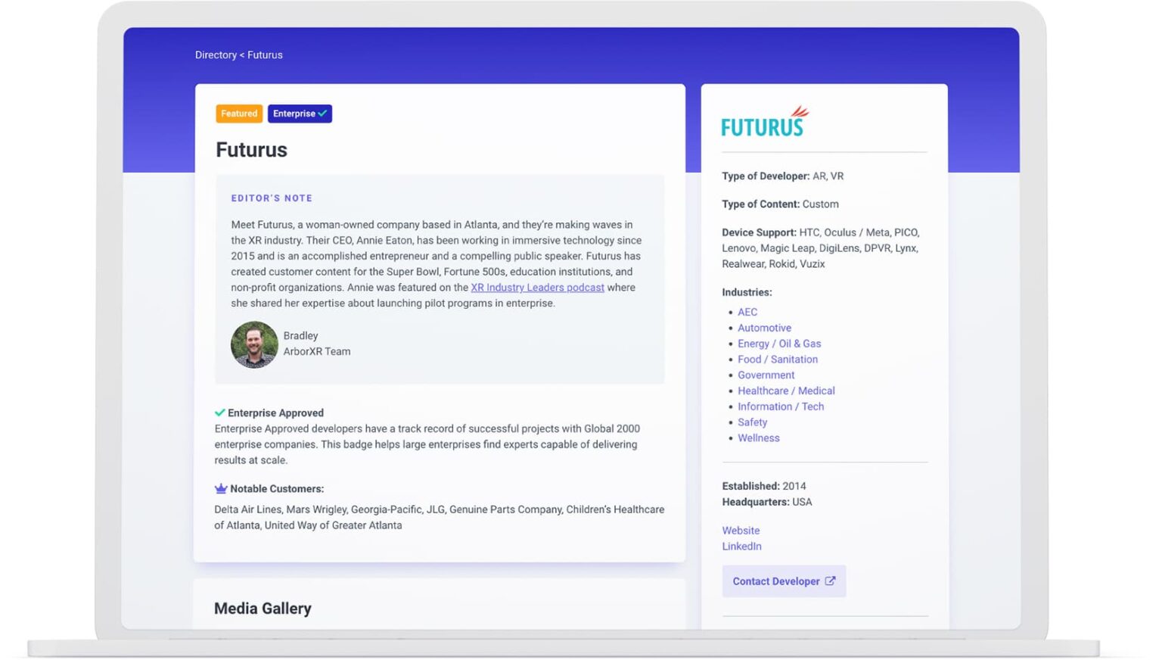Select the AEC industry filter

tap(747, 312)
